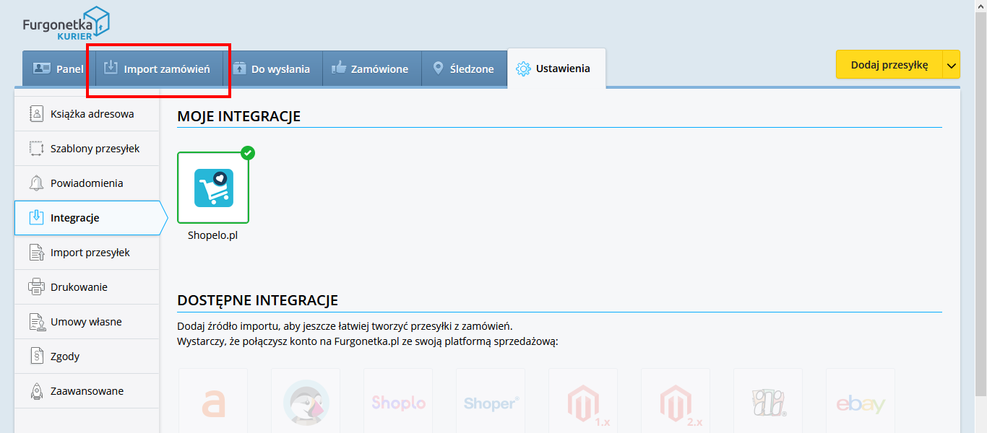Open Zaawansowane settings
The width and height of the screenshot is (987, 433).
87,391
